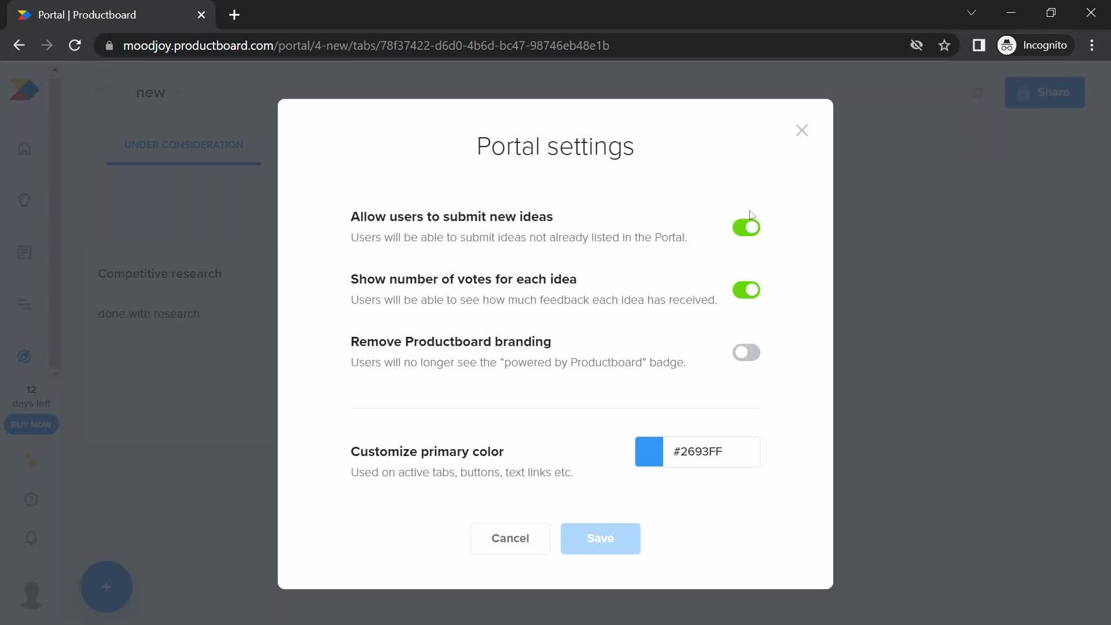
Task: Click the Portal | Productboard browser tab
Action: pos(111,15)
